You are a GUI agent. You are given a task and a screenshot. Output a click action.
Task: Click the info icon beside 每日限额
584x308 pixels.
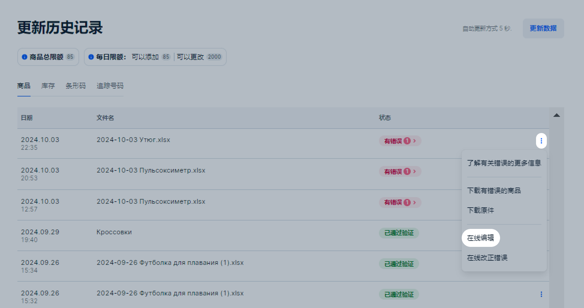[91, 57]
